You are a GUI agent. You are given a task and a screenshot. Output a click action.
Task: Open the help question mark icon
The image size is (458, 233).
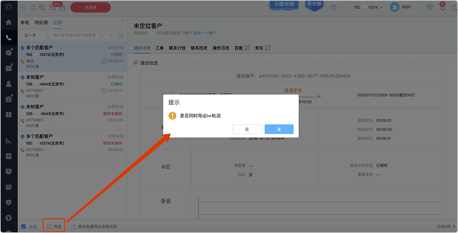(x=333, y=7)
